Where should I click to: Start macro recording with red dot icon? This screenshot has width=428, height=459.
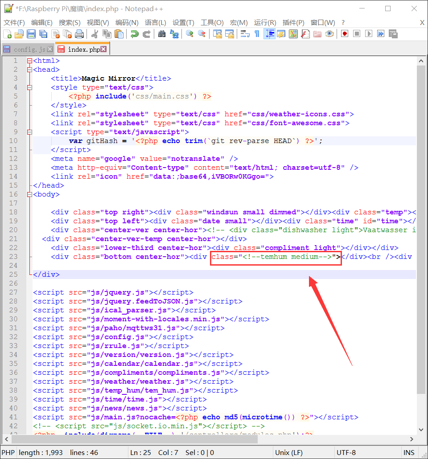coord(345,34)
